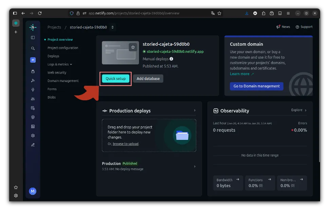Screen dimensions: 329x211
Task: Open the browser downloads icon
Action: coord(247,13)
